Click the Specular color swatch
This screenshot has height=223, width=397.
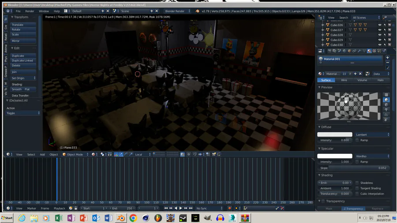[335, 156]
